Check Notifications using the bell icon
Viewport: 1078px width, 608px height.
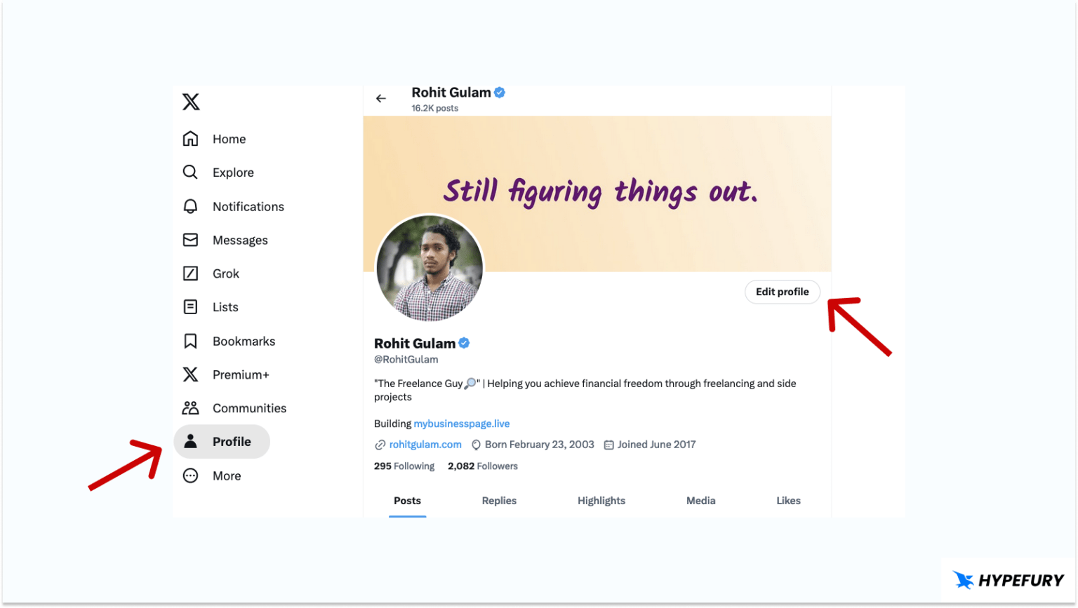click(190, 206)
